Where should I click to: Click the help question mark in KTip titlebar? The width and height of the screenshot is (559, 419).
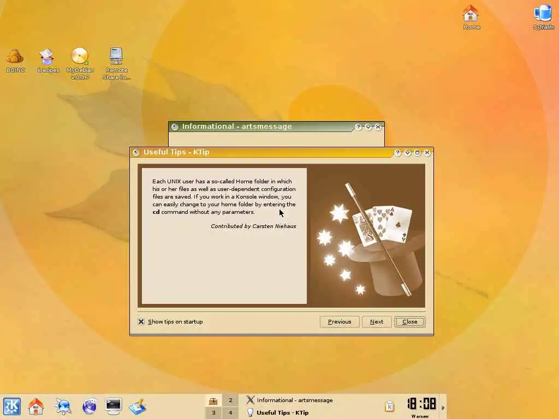point(397,153)
